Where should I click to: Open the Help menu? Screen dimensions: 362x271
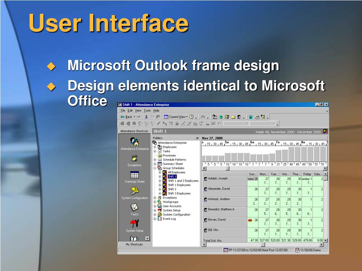coord(156,110)
